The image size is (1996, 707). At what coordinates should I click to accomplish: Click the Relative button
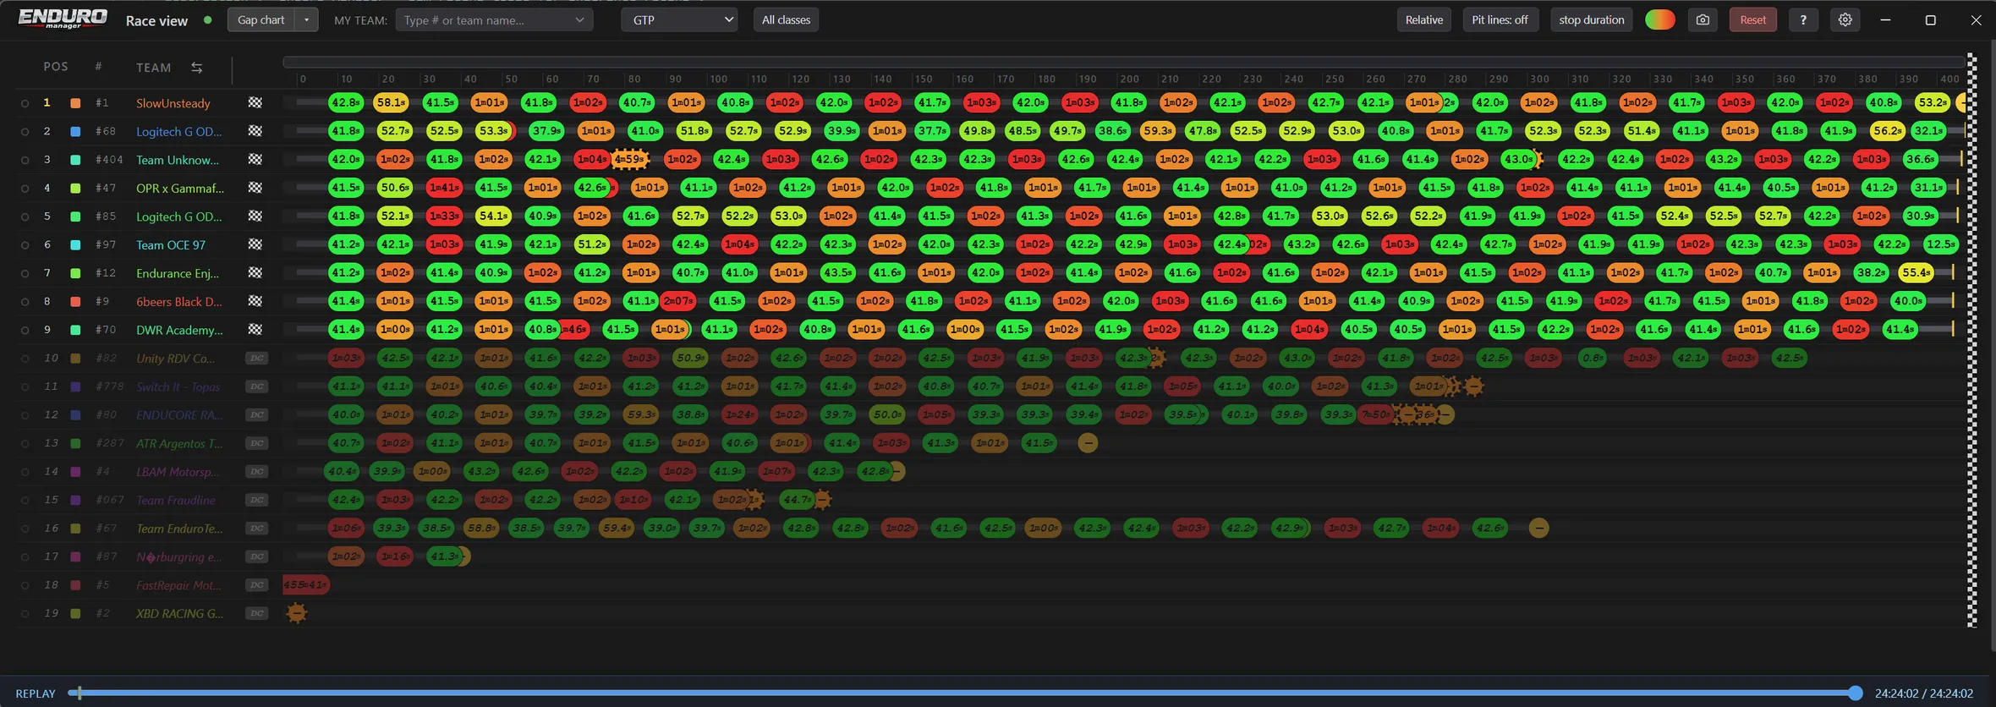[1424, 19]
